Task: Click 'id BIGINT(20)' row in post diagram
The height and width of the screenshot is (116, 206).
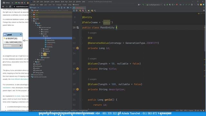Action: point(13,39)
